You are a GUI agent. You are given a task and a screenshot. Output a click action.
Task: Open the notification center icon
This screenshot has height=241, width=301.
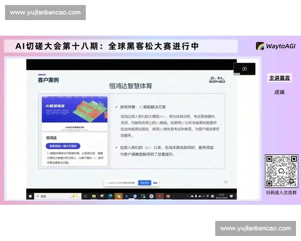[231, 196]
